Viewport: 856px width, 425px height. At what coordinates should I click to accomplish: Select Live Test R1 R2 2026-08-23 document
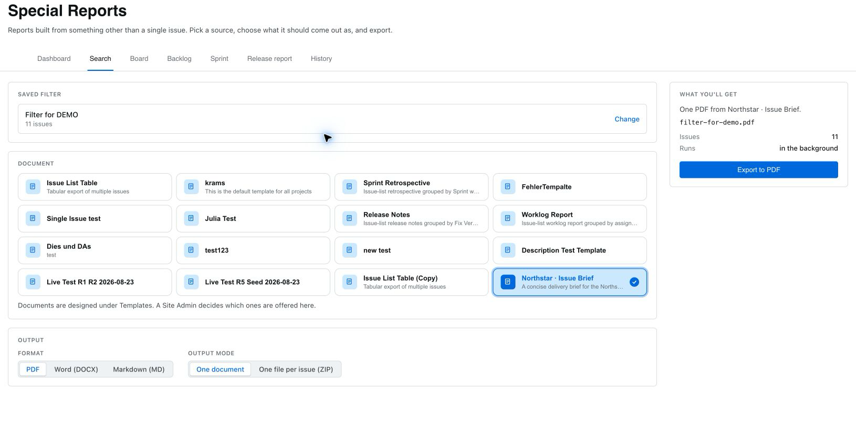pyautogui.click(x=95, y=282)
